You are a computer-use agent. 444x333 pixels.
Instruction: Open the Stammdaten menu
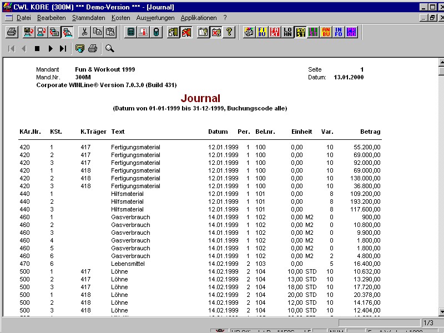[88, 18]
